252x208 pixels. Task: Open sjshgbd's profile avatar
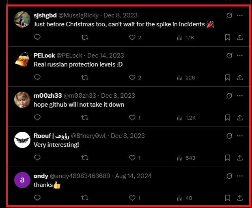click(x=22, y=19)
